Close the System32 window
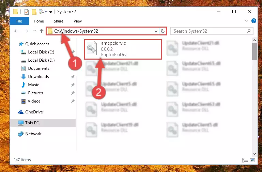The height and width of the screenshot is (172, 262). point(250,12)
